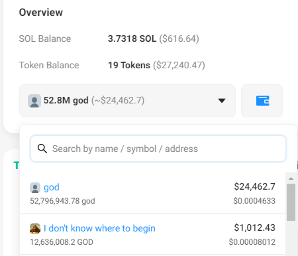Viewport: 298px width, 256px height.
Task: Select the 19 Tokens text
Action: (x=129, y=65)
